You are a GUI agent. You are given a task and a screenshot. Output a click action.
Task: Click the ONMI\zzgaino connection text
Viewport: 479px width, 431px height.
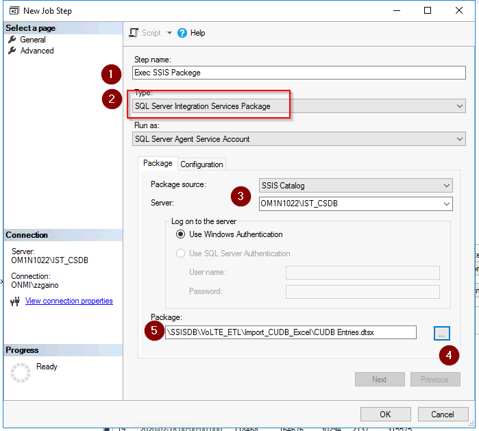tap(35, 285)
